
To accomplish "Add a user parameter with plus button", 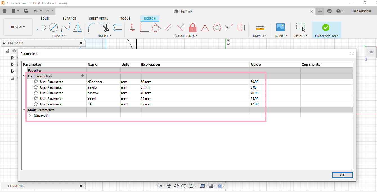I will pos(82,76).
